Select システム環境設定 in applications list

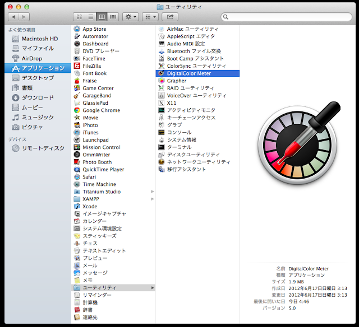coord(113,228)
